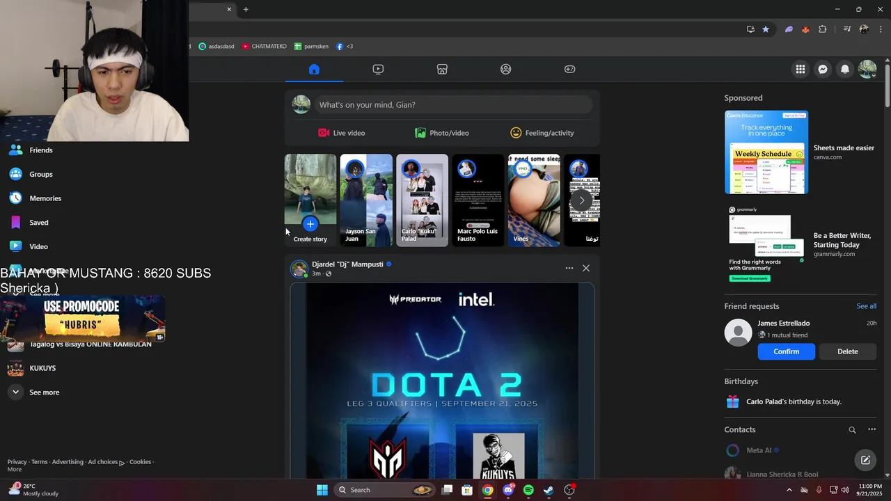Open Messenger chats icon
891x501 pixels.
pos(823,69)
